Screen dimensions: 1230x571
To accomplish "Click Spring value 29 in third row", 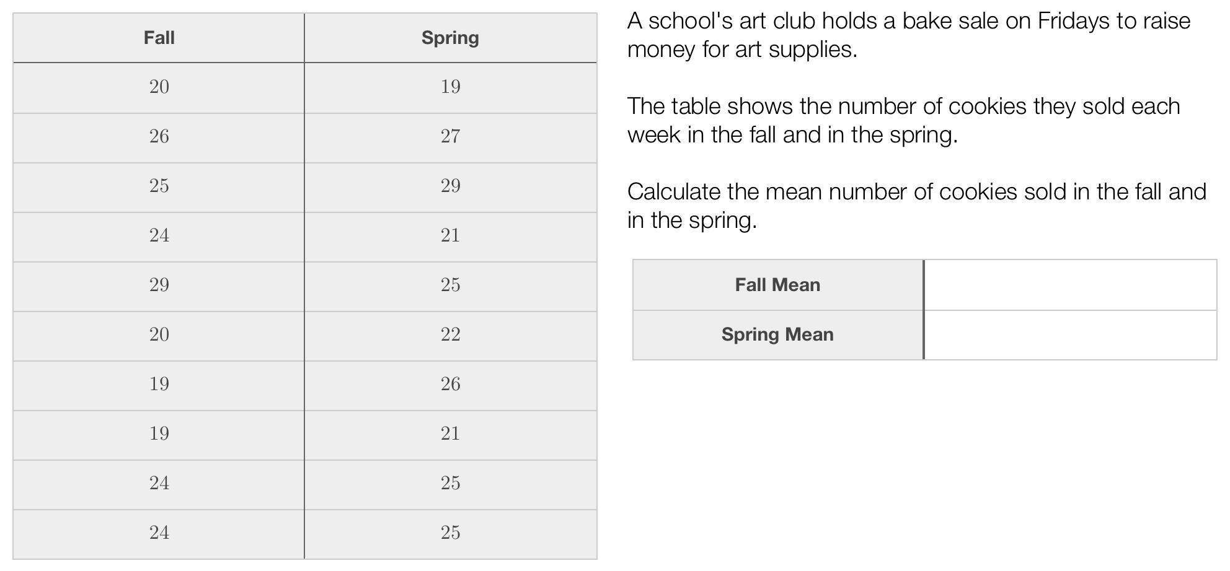I will [451, 186].
